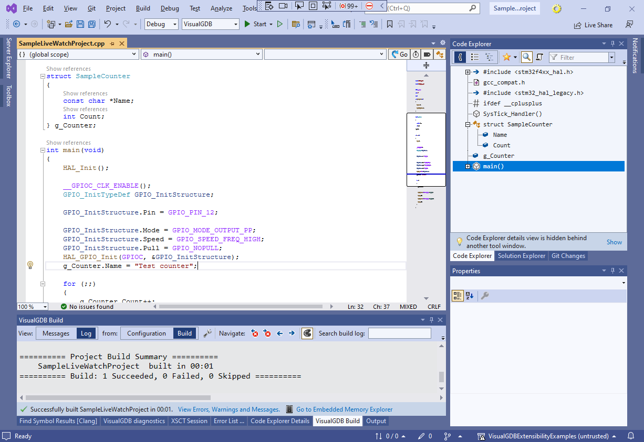Select Messages view in build panel

[56, 333]
